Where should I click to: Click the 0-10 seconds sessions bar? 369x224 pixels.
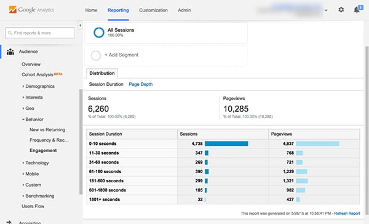click(x=226, y=144)
